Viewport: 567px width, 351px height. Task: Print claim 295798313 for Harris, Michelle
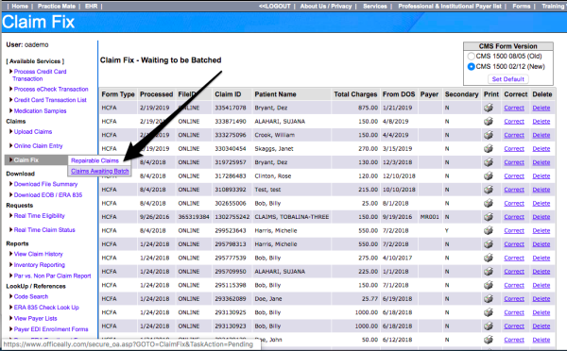(489, 244)
